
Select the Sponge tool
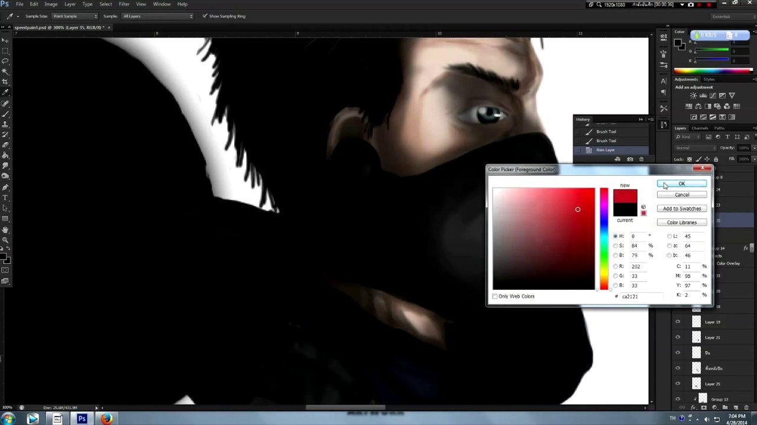click(x=5, y=176)
